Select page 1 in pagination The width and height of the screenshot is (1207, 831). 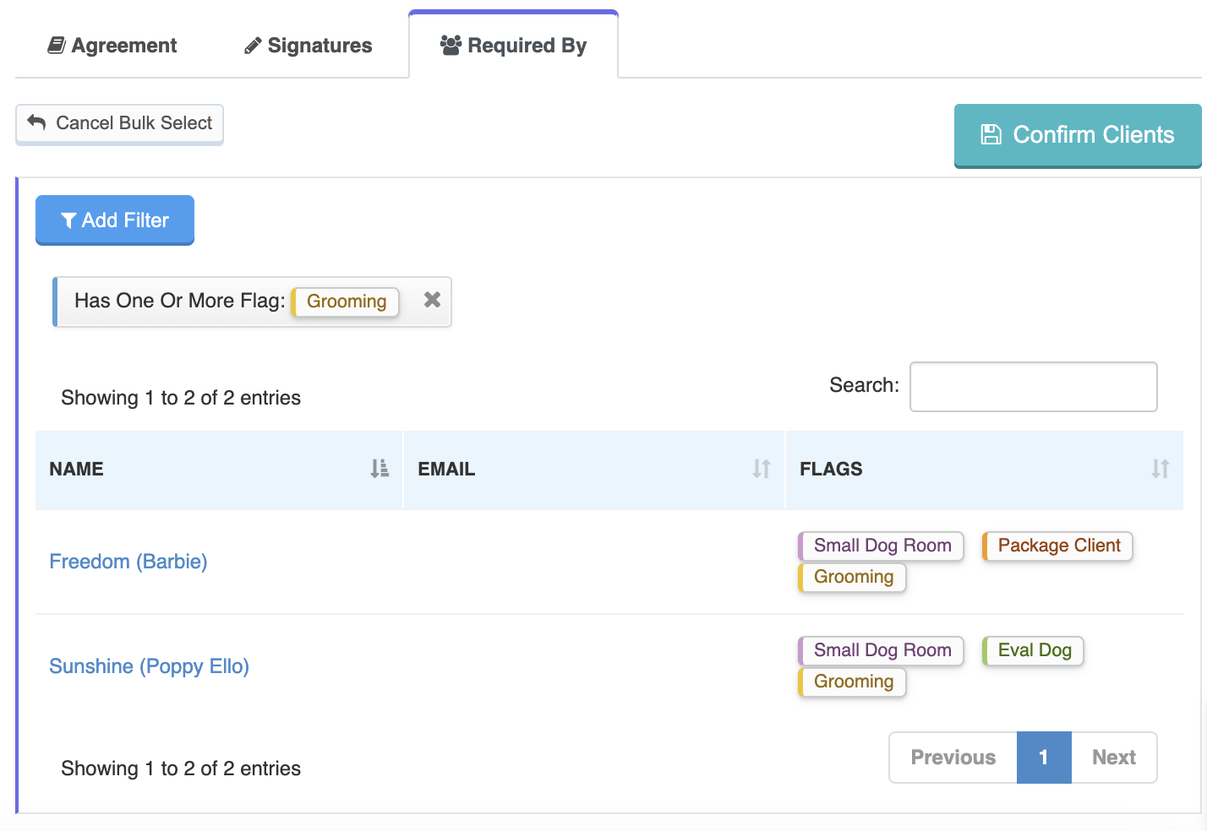pyautogui.click(x=1044, y=758)
